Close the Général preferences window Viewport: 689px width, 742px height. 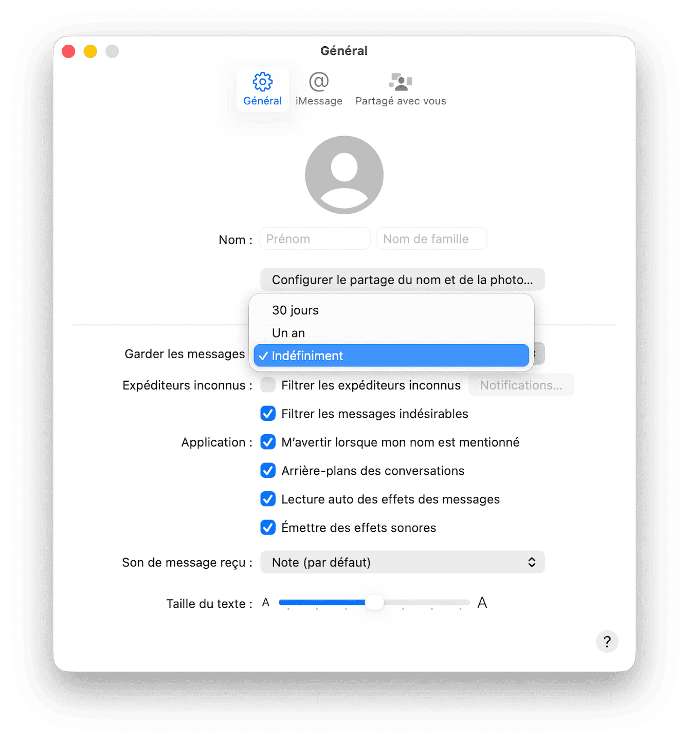coord(68,51)
